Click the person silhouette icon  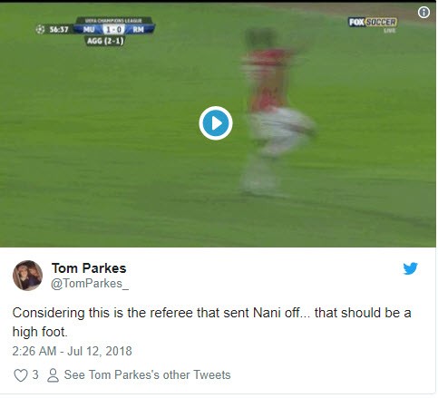click(x=53, y=375)
